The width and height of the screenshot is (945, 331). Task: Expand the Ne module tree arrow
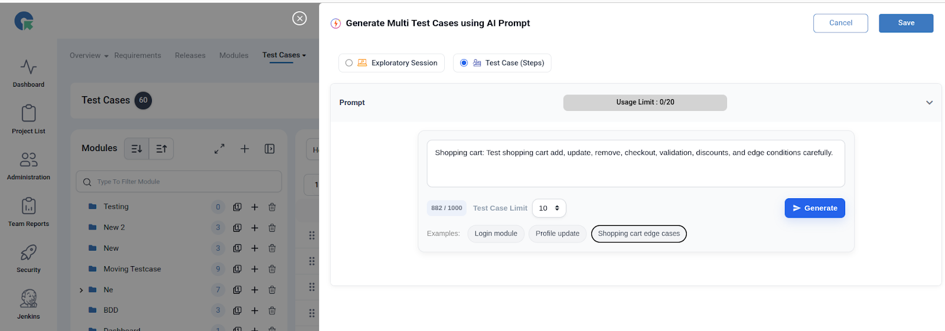tap(81, 290)
